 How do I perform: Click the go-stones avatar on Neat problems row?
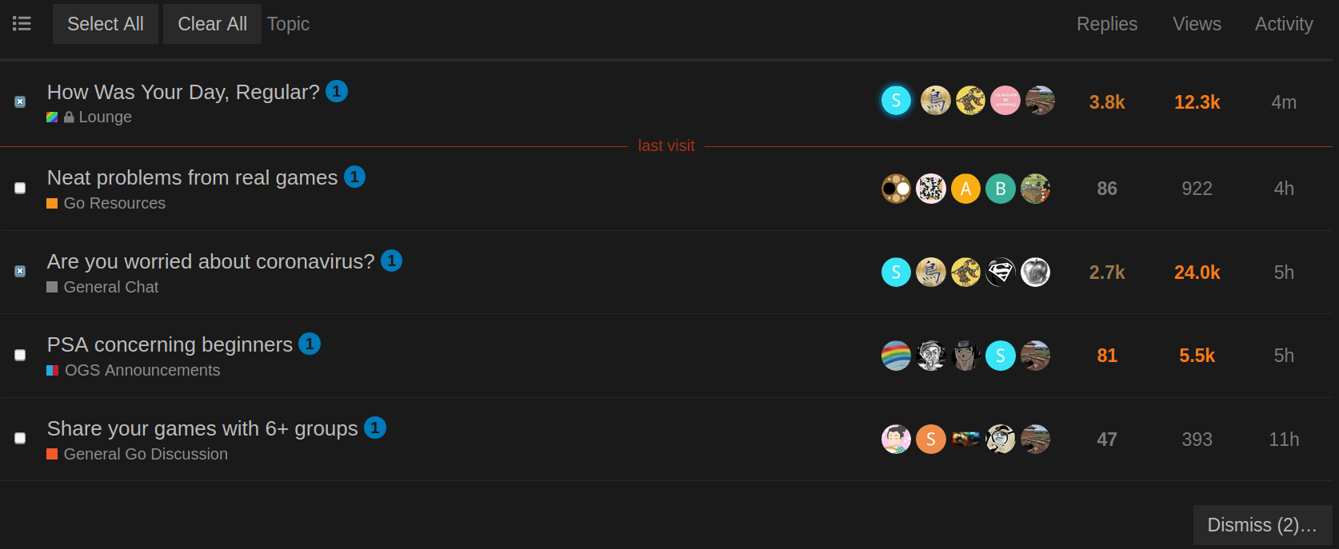pyautogui.click(x=896, y=189)
